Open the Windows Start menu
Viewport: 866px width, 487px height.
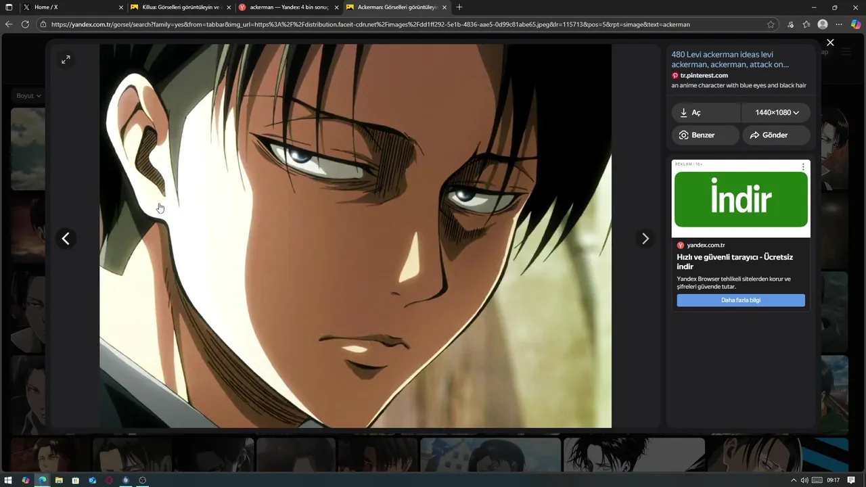click(9, 480)
